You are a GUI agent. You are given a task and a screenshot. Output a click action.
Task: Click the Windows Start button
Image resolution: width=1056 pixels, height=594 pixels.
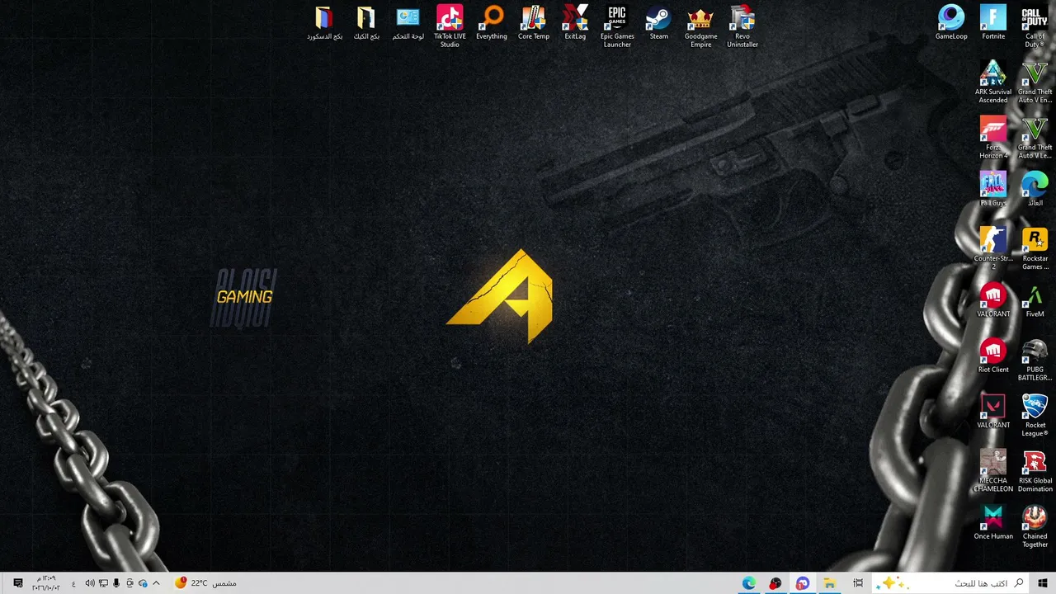1042,583
